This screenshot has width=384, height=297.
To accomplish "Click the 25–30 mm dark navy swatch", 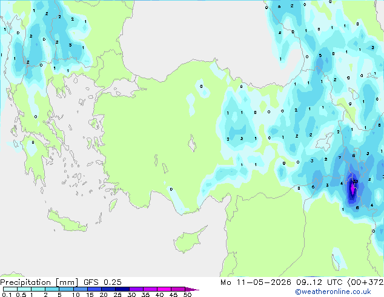I will (x=122, y=289).
